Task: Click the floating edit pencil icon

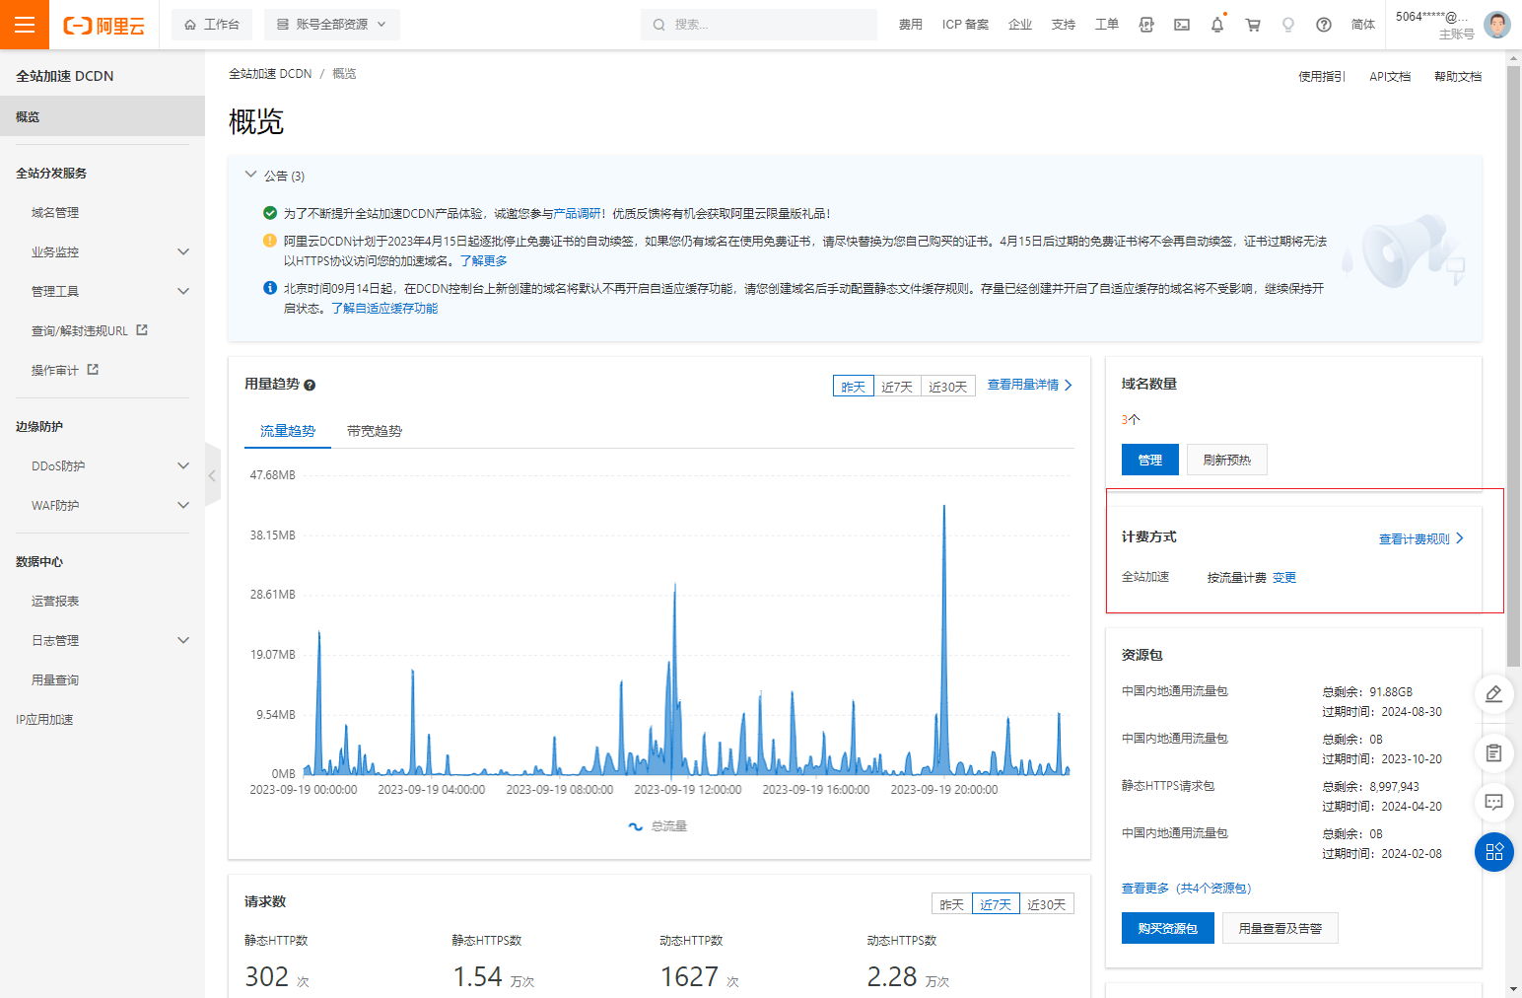Action: coord(1493,694)
